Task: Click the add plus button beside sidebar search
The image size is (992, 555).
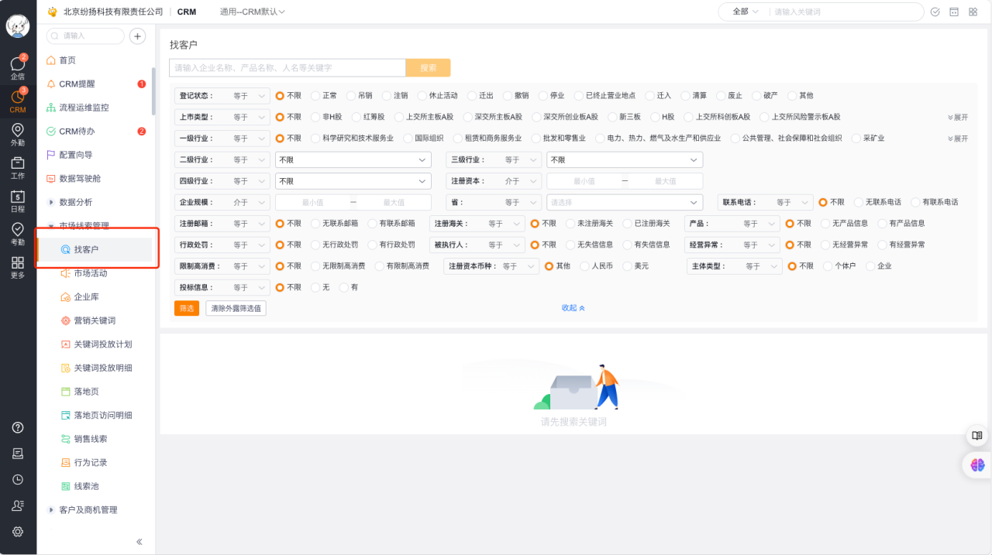Action: [x=137, y=36]
